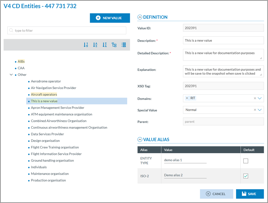Enable default for ENTITY TYPE alias
The width and height of the screenshot is (268, 203).
pos(246,161)
